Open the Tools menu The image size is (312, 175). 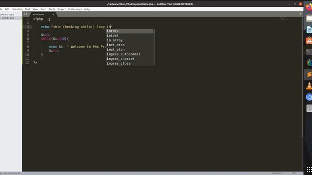pyautogui.click(x=52, y=9)
